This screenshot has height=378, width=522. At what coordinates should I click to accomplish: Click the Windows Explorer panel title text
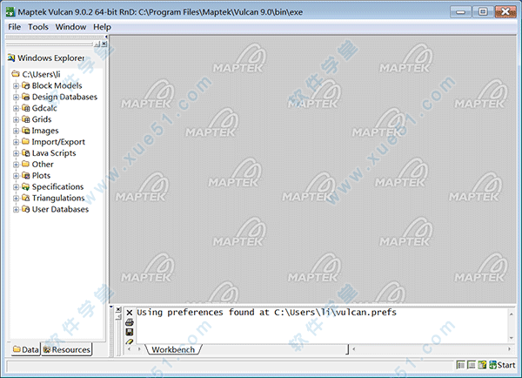(51, 58)
